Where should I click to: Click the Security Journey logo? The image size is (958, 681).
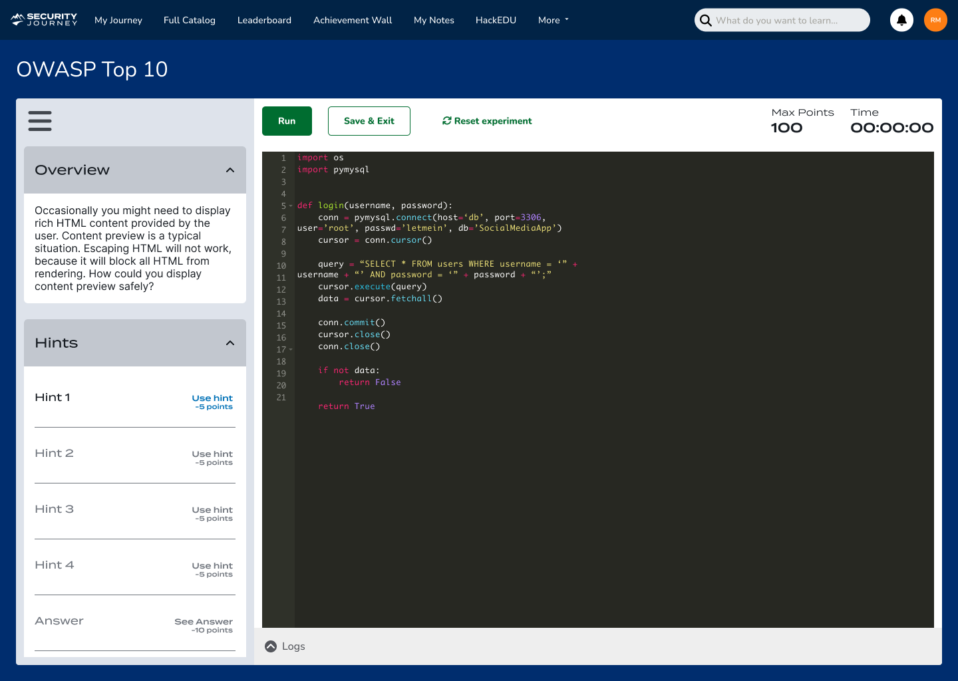43,19
